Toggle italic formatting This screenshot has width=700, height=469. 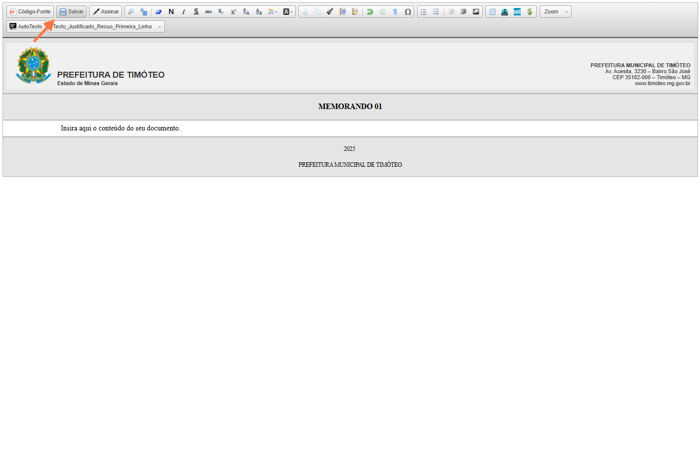pos(184,11)
